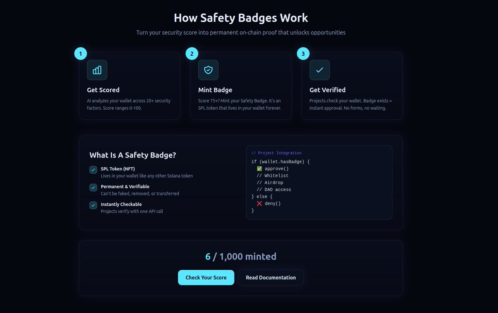This screenshot has width=498, height=313.
Task: Click the Mint Badge heading
Action: click(x=215, y=90)
